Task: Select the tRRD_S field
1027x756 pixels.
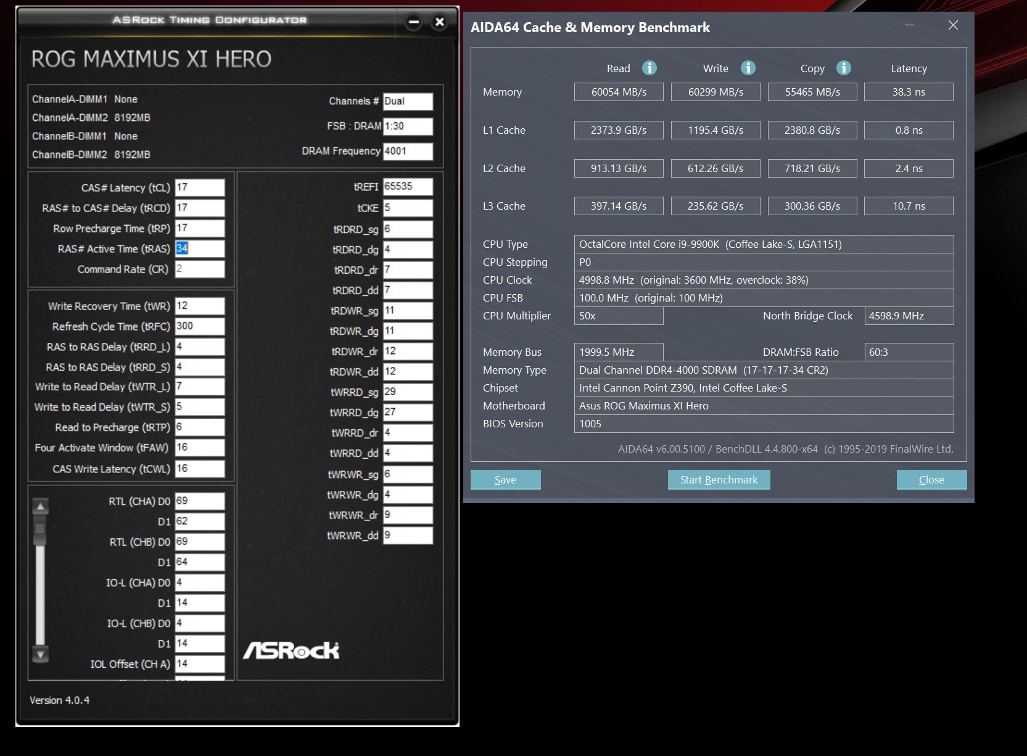Action: [200, 367]
